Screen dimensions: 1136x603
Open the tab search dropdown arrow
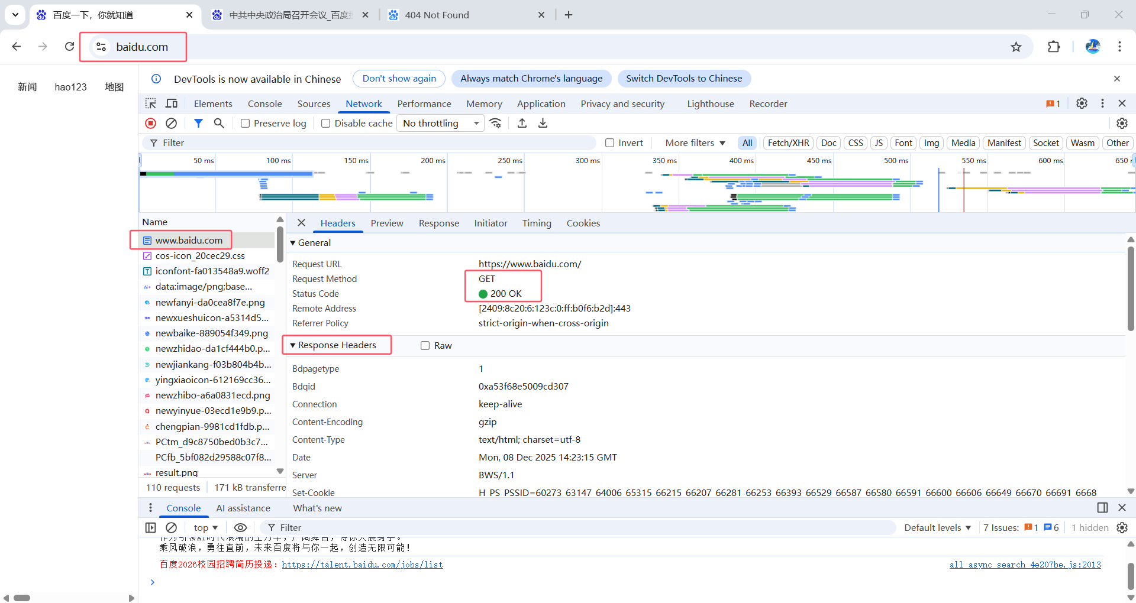tap(15, 14)
